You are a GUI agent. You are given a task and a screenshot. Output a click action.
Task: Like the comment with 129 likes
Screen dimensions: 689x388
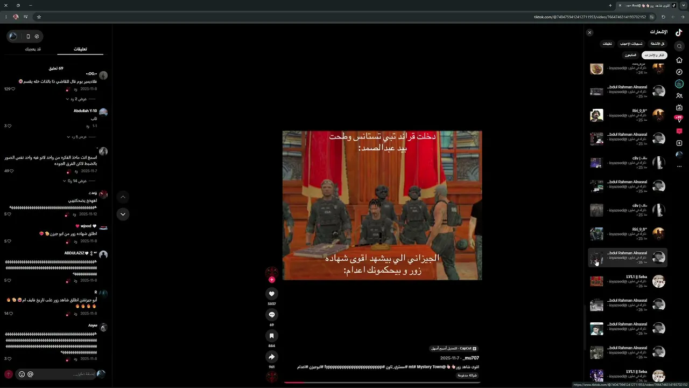13,89
